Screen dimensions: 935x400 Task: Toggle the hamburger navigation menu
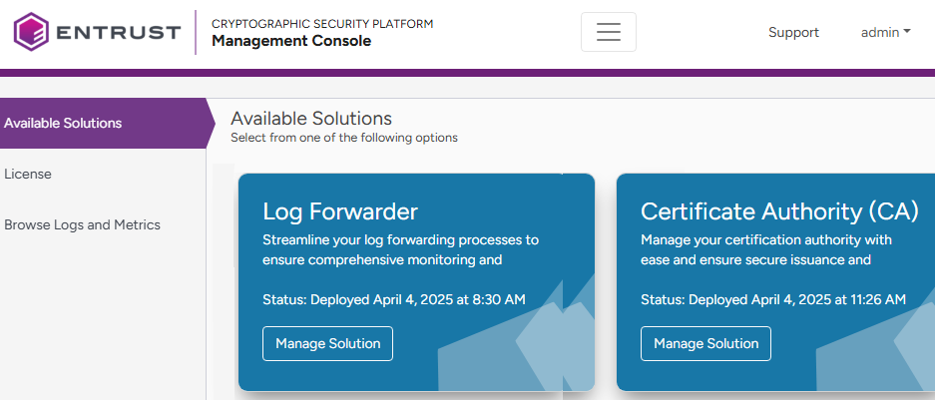point(608,32)
